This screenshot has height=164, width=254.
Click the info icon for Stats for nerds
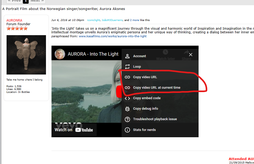(x=127, y=130)
